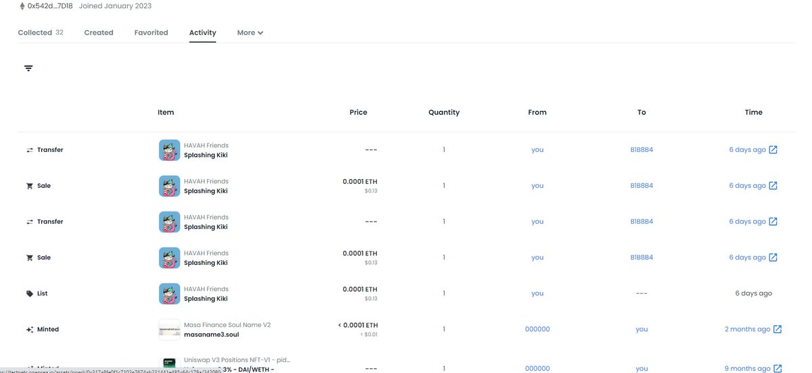The height and width of the screenshot is (373, 812).
Task: Open the activity filter icon
Action: pyautogui.click(x=28, y=68)
